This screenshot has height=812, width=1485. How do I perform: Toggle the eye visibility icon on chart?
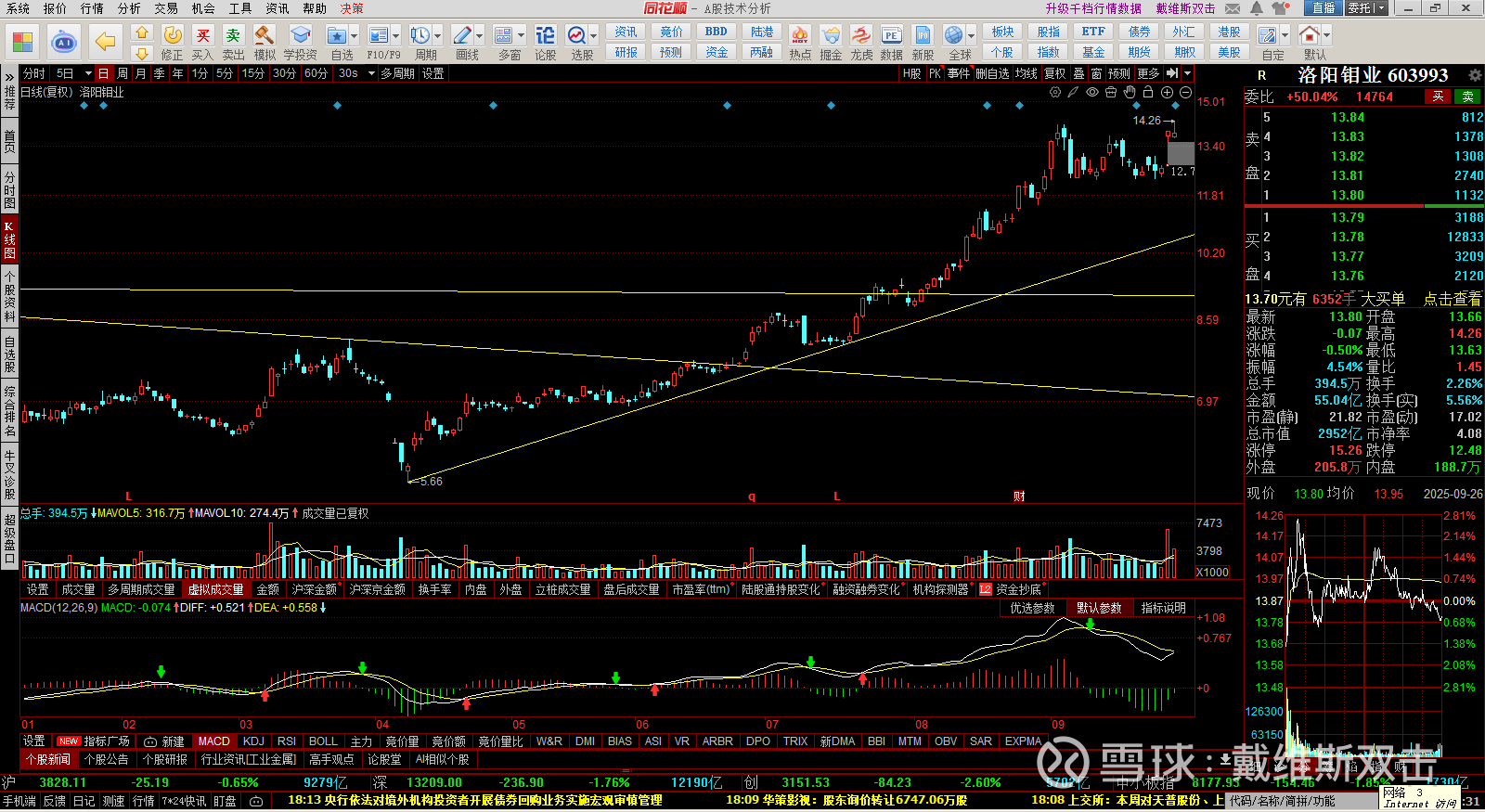(x=1092, y=92)
